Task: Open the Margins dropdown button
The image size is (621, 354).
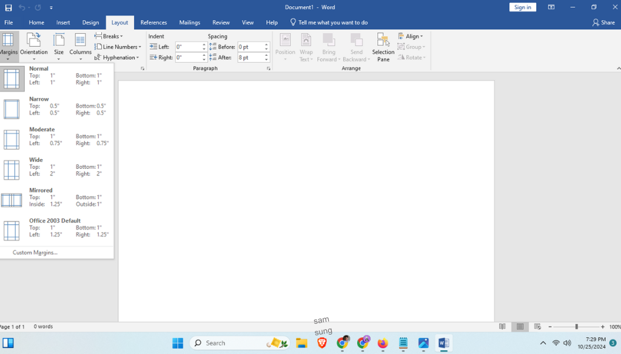Action: [x=8, y=47]
